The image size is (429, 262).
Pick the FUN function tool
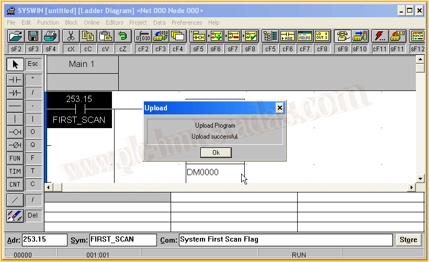coord(15,158)
